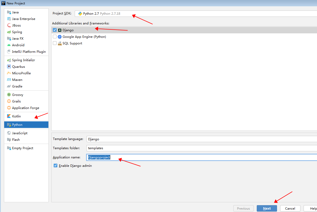This screenshot has height=212, width=317.
Task: Select JavaScript project type
Action: 26,133
